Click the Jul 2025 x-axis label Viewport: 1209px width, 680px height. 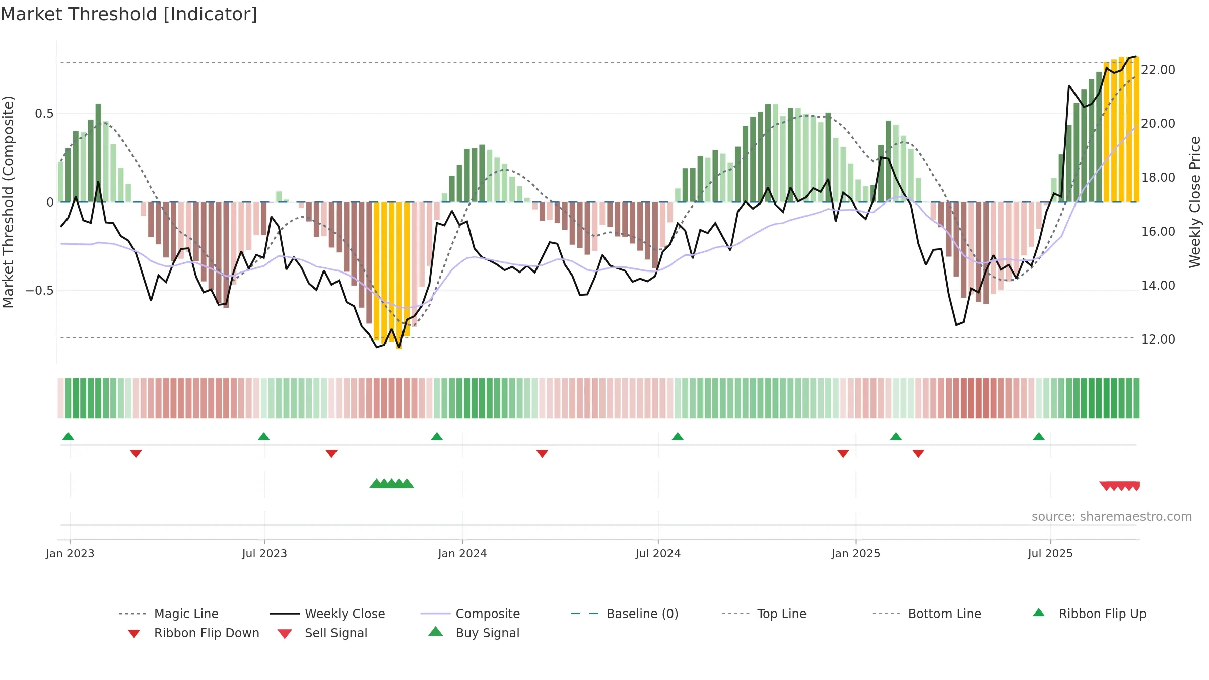click(x=1050, y=553)
